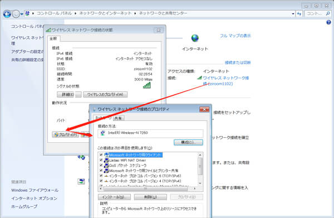Click インストール(N)... button
The image size is (334, 218).
click(114, 197)
